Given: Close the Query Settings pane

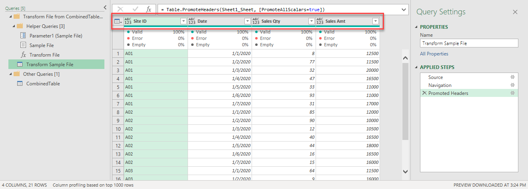Looking at the screenshot, I should 515,12.
